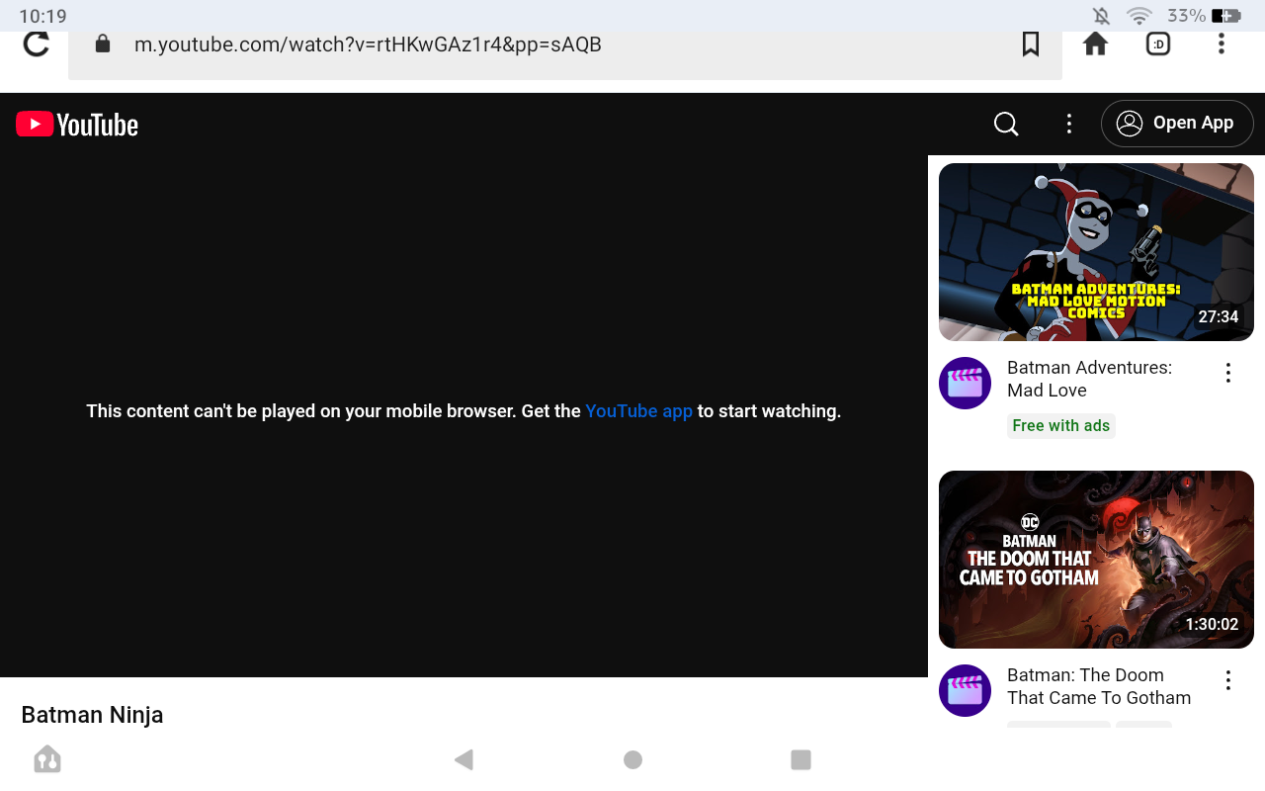Tap the battery status icon
The height and width of the screenshot is (791, 1265).
(x=1225, y=16)
